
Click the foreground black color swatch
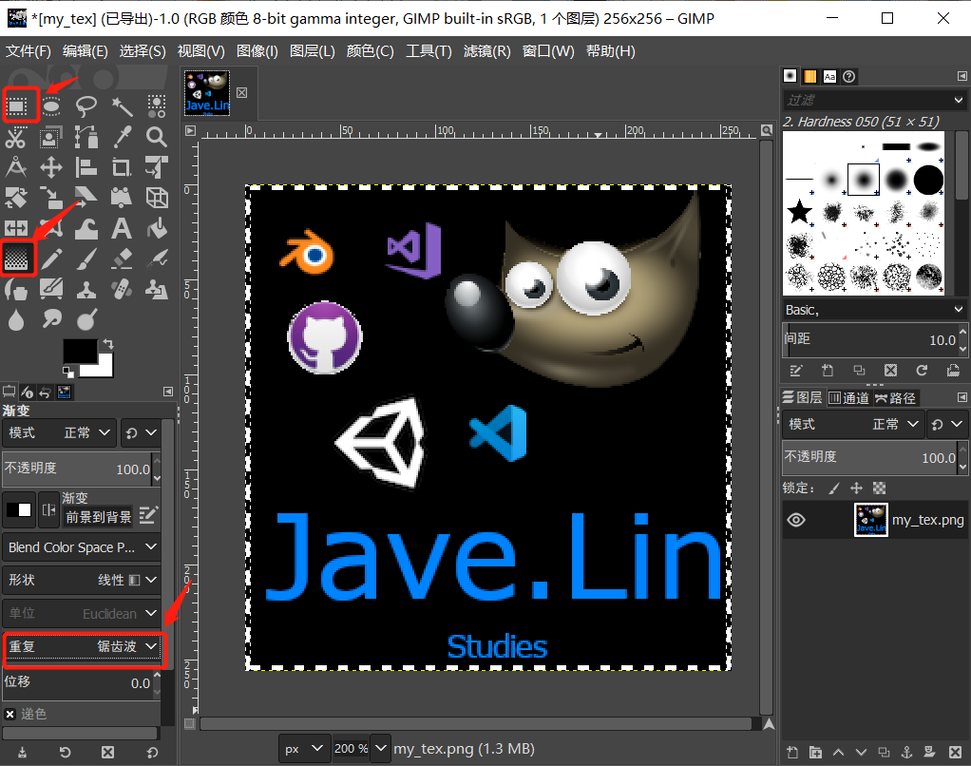click(80, 351)
